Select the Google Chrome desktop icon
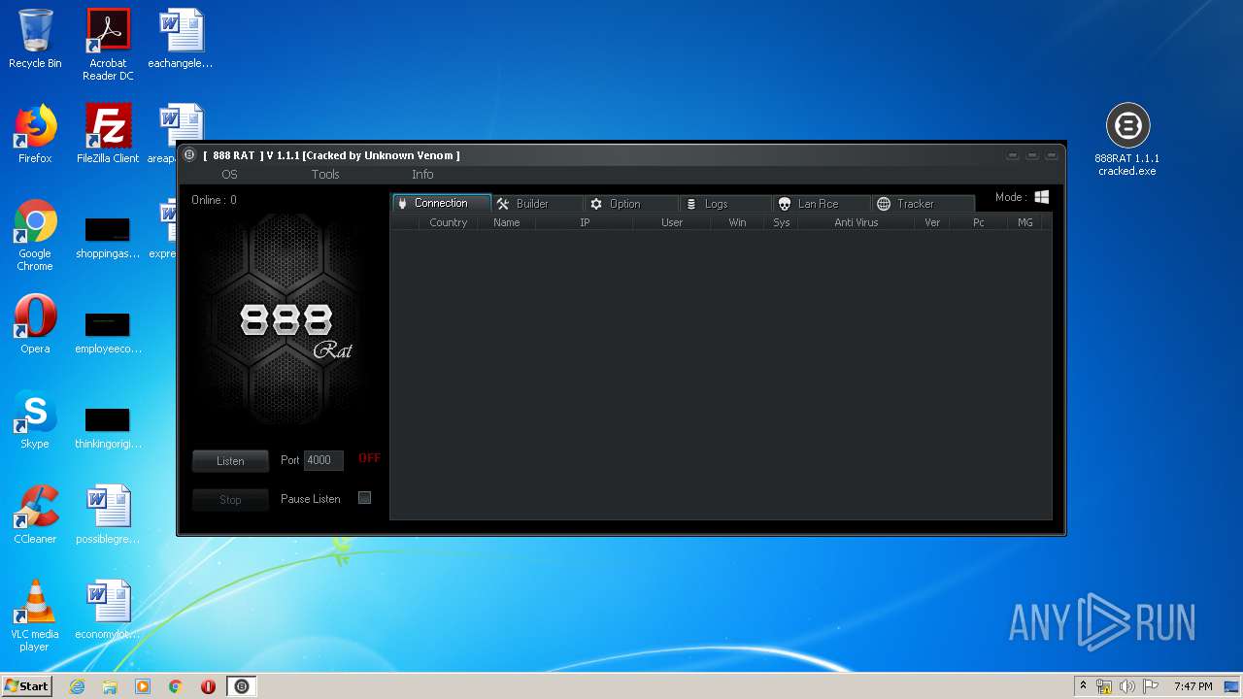 click(x=35, y=236)
